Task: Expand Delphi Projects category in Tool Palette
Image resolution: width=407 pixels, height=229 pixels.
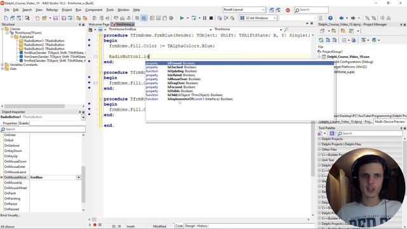Action: (x=319, y=139)
